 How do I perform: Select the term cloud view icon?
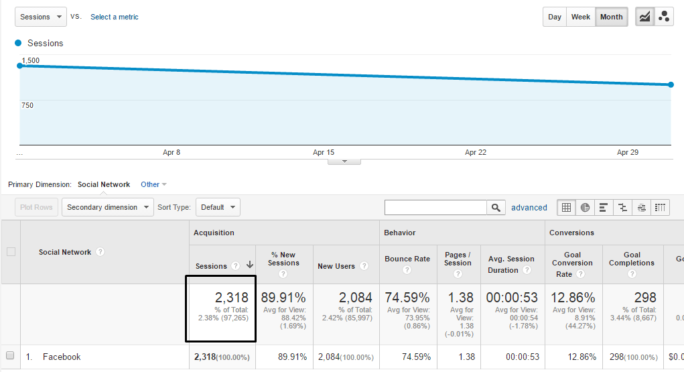(642, 207)
